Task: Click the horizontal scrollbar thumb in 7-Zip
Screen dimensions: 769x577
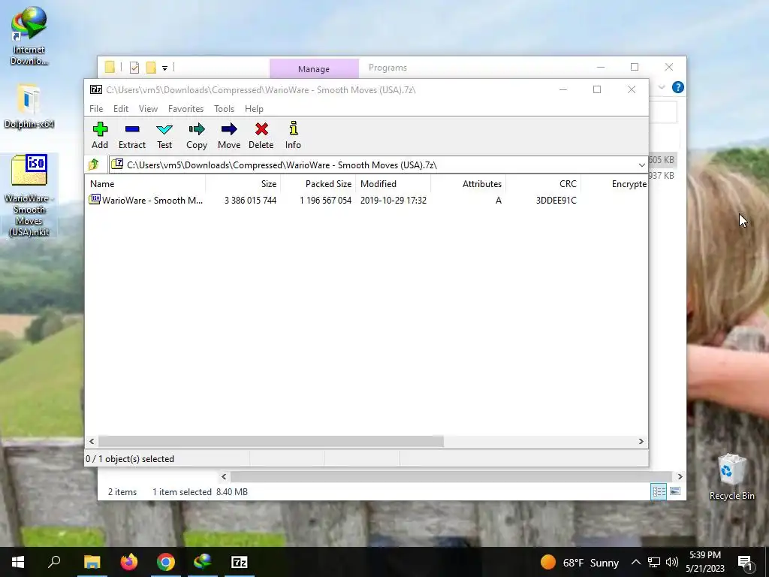Action: click(x=270, y=442)
